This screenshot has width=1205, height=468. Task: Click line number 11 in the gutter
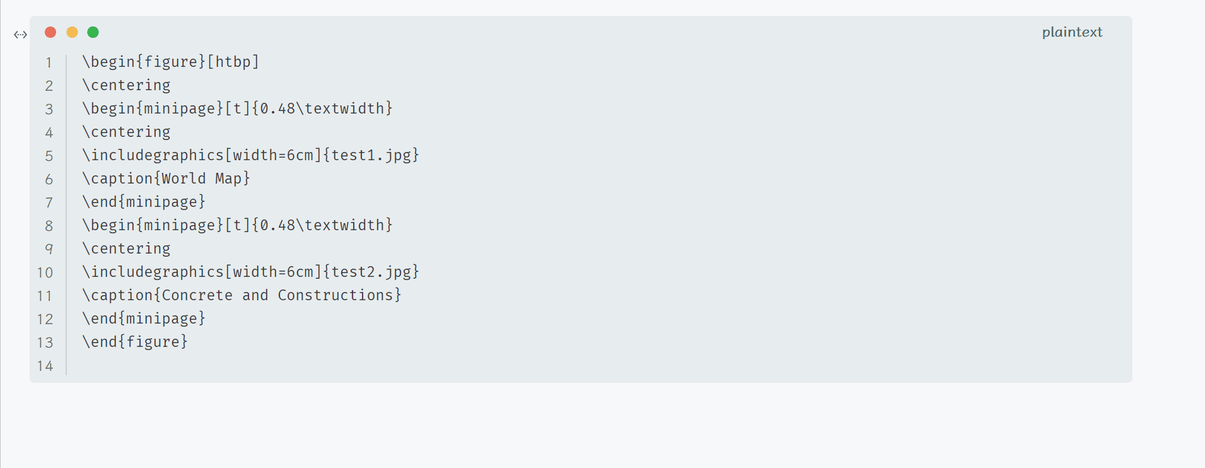point(45,296)
